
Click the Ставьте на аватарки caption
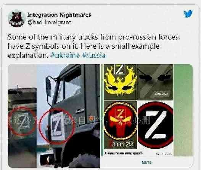pyautogui.click(x=124, y=153)
